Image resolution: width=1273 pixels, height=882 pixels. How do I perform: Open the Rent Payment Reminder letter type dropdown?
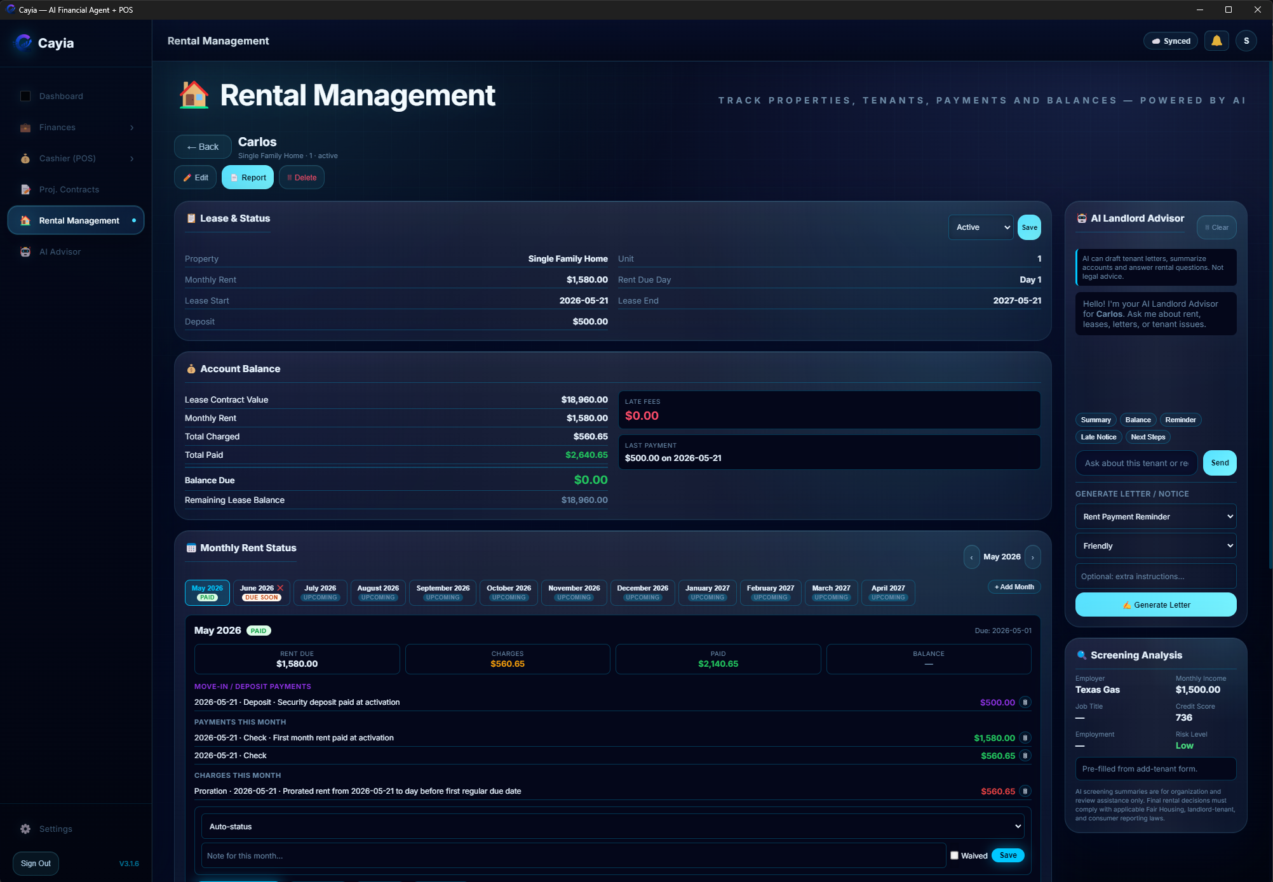coord(1155,517)
